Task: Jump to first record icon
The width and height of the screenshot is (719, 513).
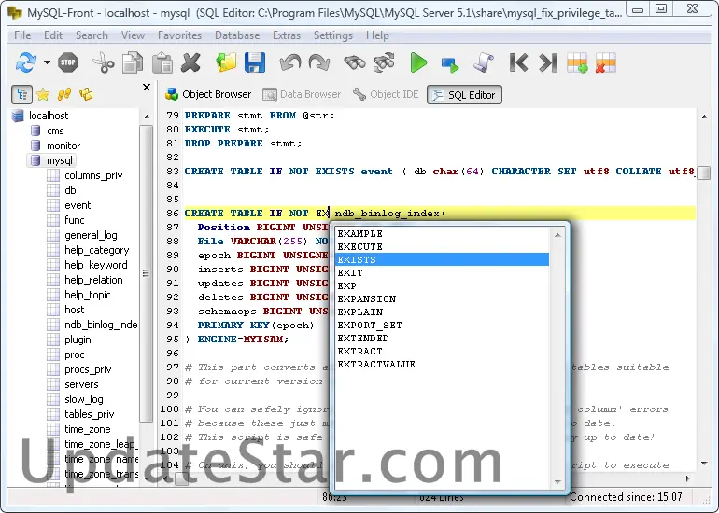Action: [x=518, y=62]
